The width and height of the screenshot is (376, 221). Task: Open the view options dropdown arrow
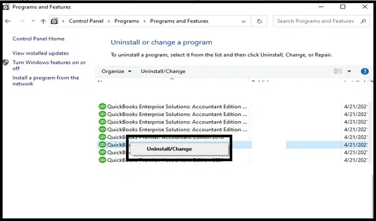[349, 71]
